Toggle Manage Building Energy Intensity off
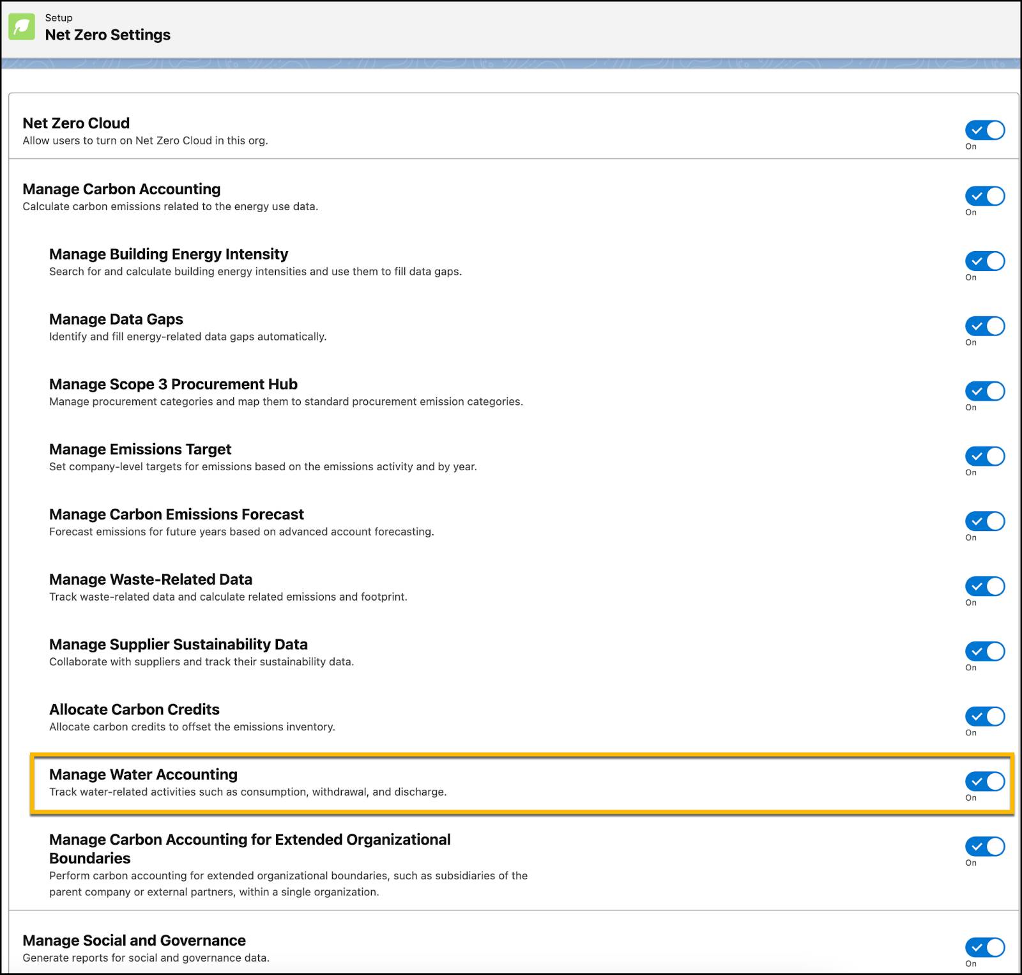The width and height of the screenshot is (1022, 975). click(x=984, y=261)
